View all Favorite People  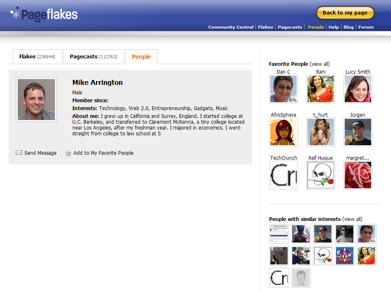[x=319, y=64]
